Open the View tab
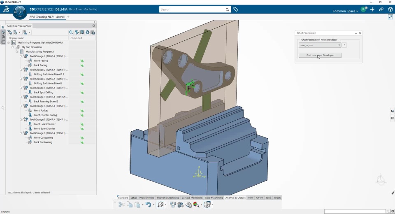 (x=251, y=198)
